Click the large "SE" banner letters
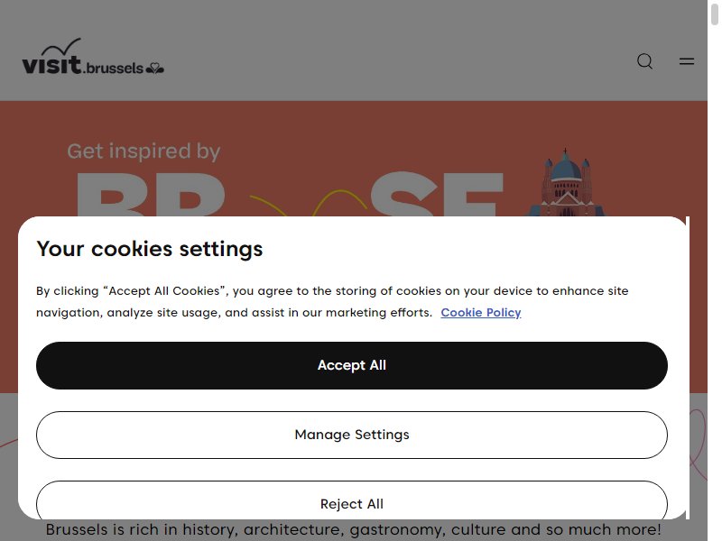This screenshot has width=722, height=541. pyautogui.click(x=437, y=194)
